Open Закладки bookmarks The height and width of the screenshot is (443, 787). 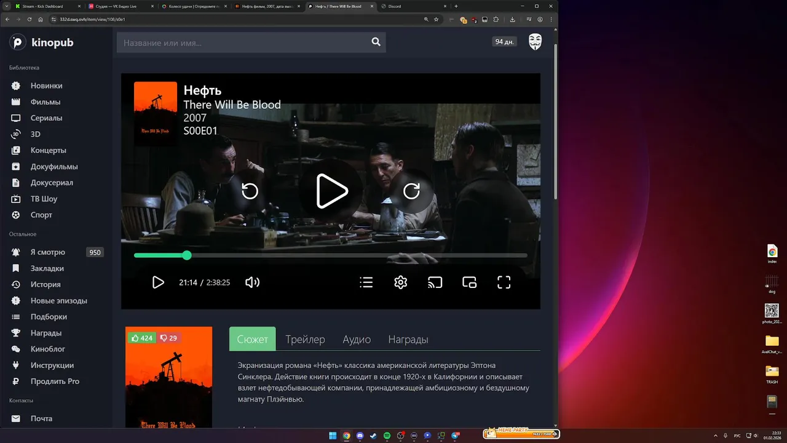[47, 268]
